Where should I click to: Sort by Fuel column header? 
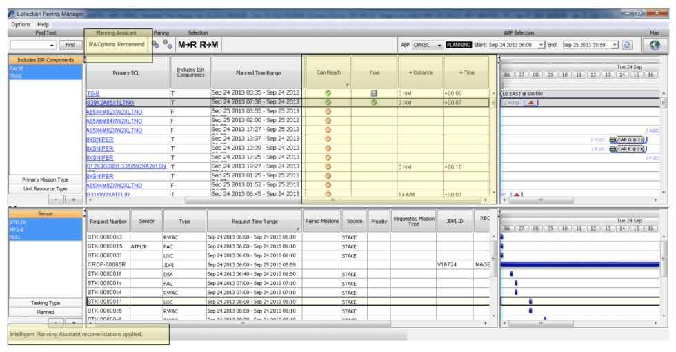tap(374, 72)
